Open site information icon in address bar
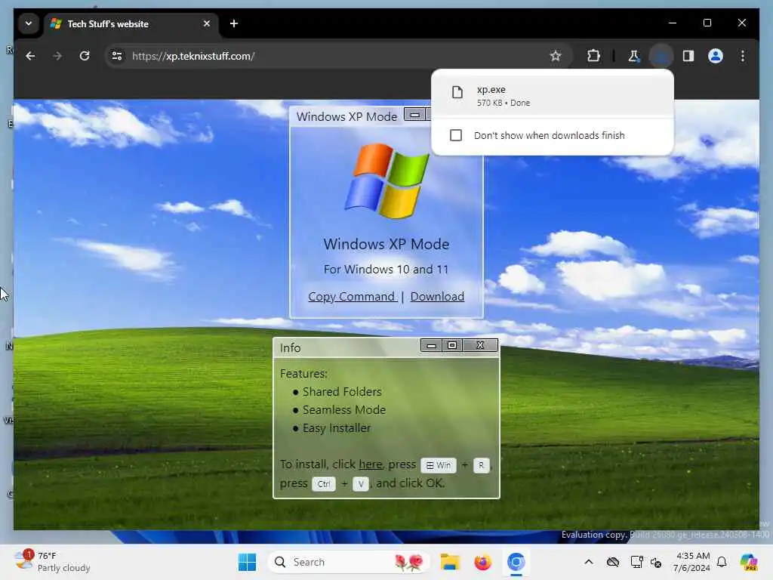Image resolution: width=773 pixels, height=580 pixels. [117, 56]
